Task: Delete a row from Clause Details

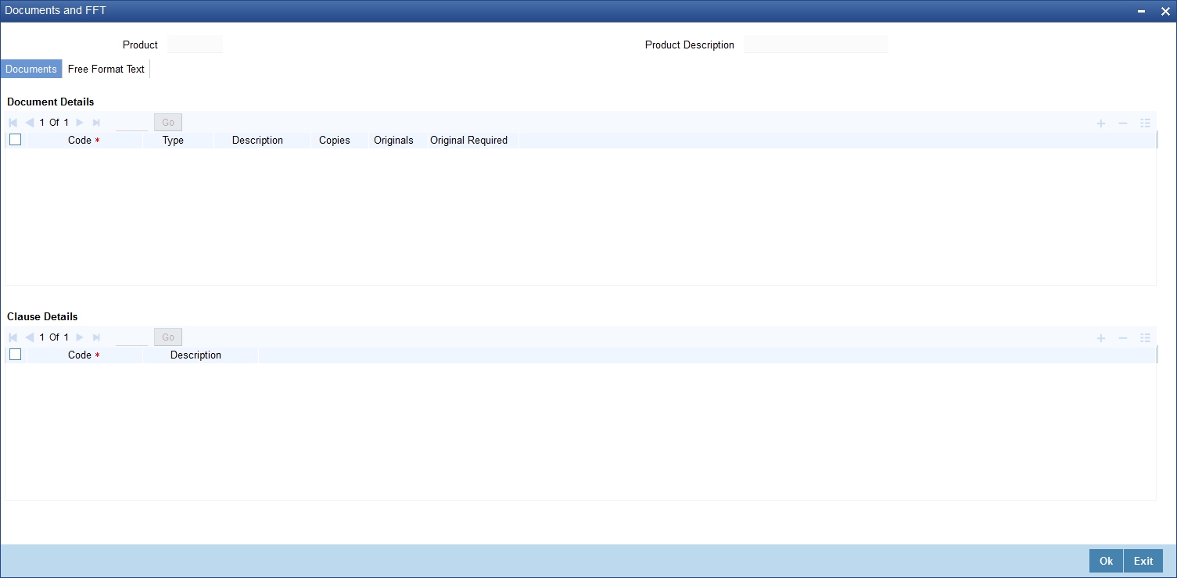Action: click(1123, 338)
